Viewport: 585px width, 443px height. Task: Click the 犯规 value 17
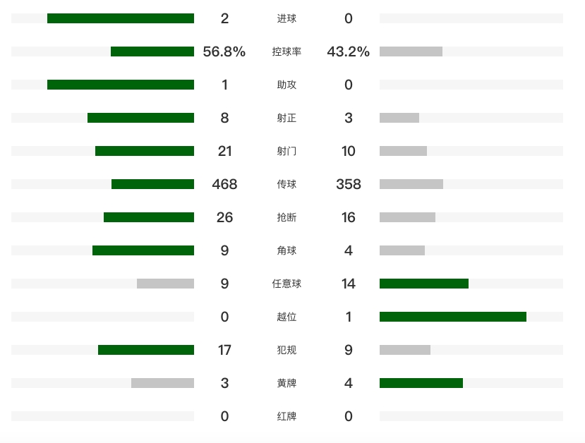(x=224, y=350)
